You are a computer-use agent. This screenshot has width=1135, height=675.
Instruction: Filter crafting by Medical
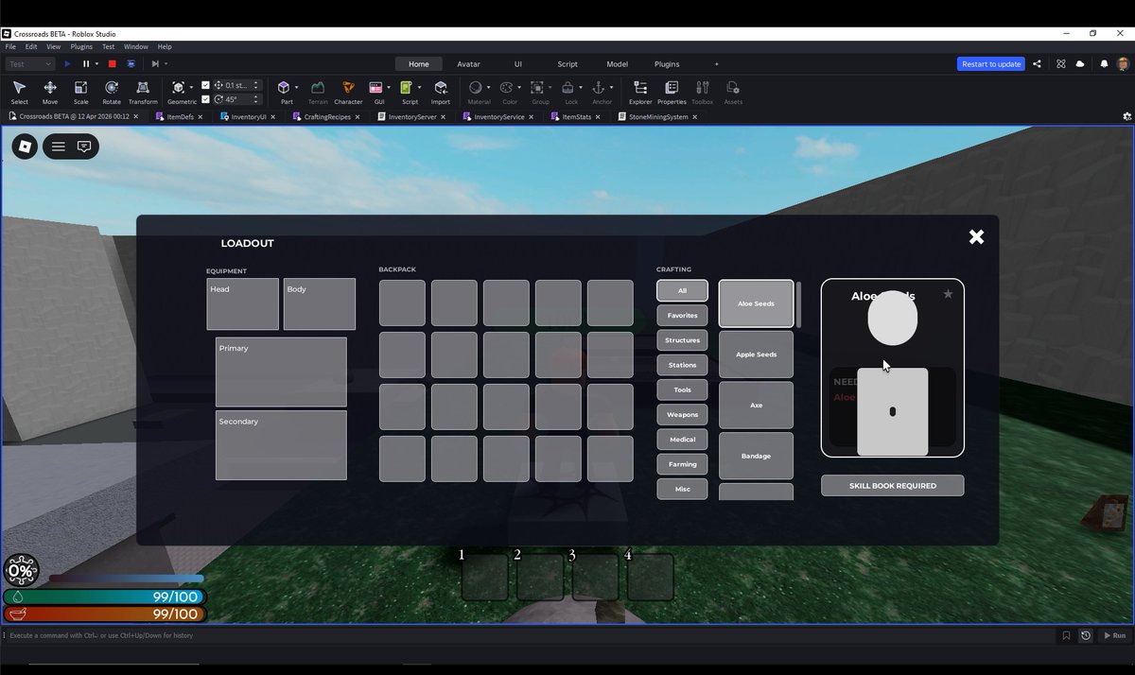[x=682, y=440]
